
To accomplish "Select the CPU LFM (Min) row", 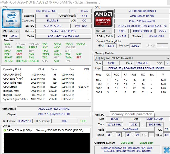I will point(46,75).
